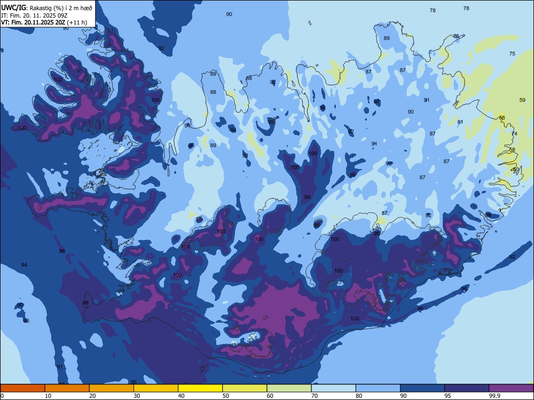This screenshot has width=534, height=400.
Task: Select the legend tick label '70'
Action: click(315, 396)
